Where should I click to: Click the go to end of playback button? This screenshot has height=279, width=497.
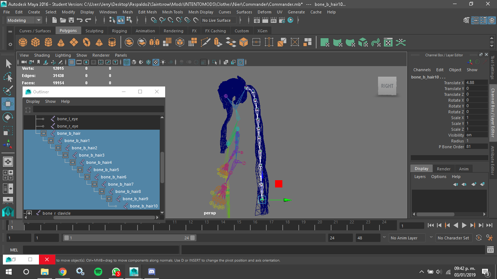(489, 225)
